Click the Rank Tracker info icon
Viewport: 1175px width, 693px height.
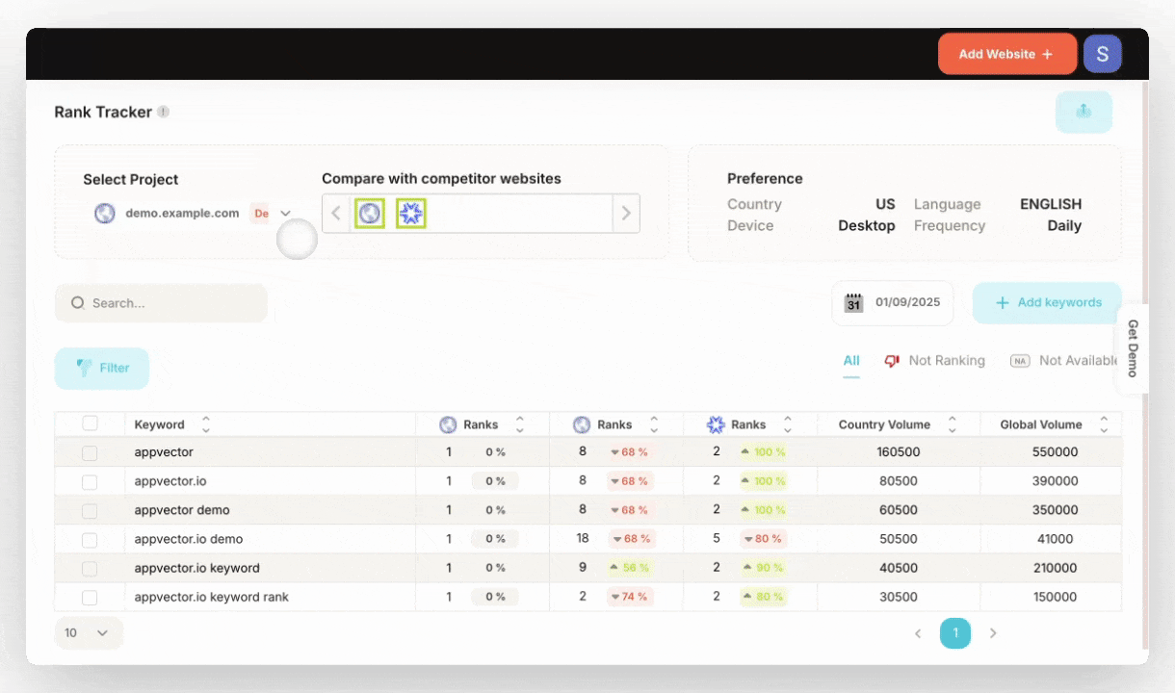point(164,112)
